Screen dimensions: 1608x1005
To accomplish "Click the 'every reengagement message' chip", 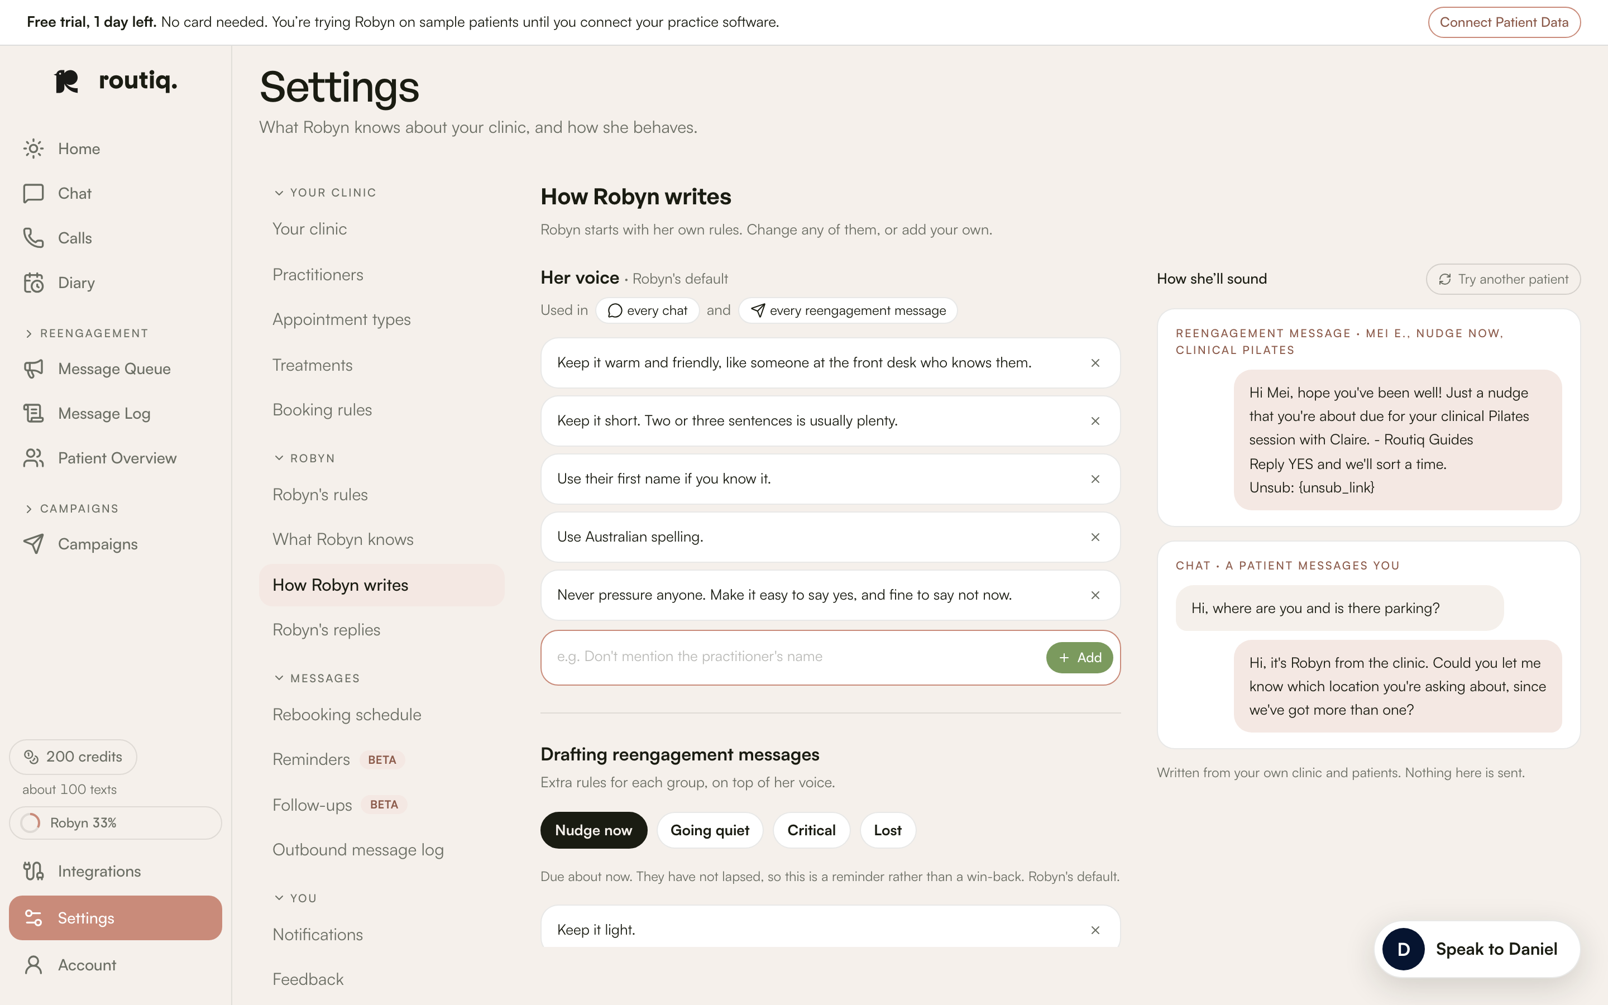I will [x=848, y=310].
